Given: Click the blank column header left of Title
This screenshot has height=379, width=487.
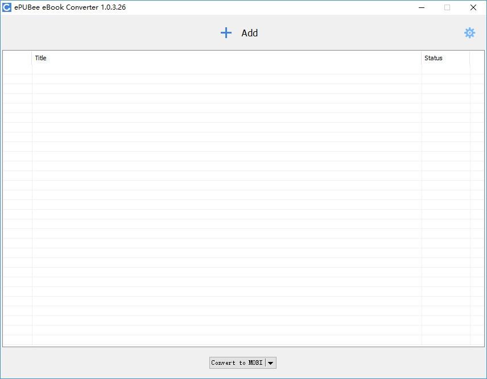Looking at the screenshot, I should tap(17, 58).
